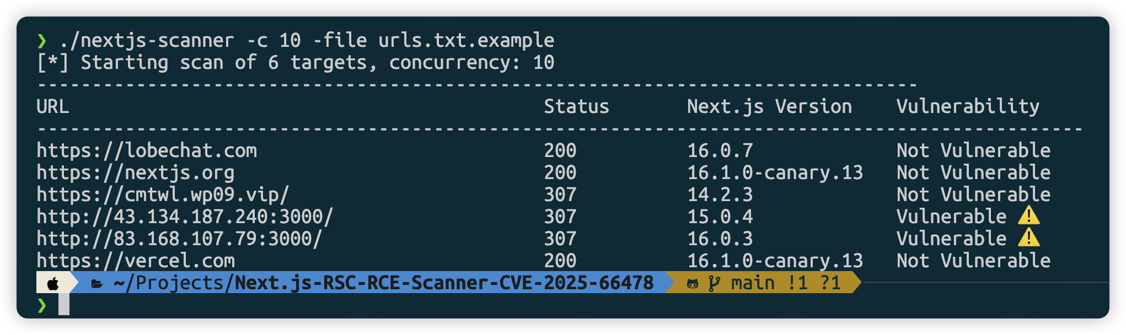The height and width of the screenshot is (335, 1126).
Task: Click urls.txt.example in the command
Action: click(467, 40)
